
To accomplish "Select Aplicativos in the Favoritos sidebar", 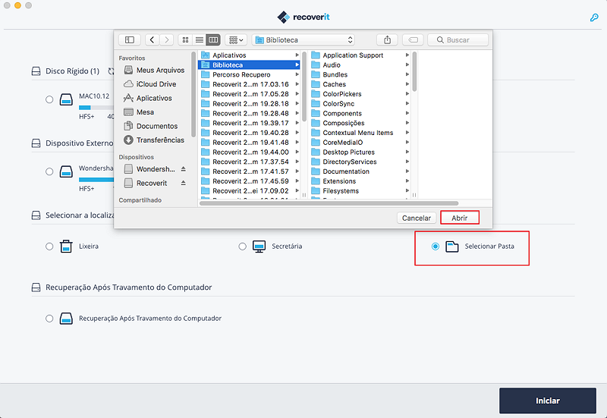I will coord(147,98).
